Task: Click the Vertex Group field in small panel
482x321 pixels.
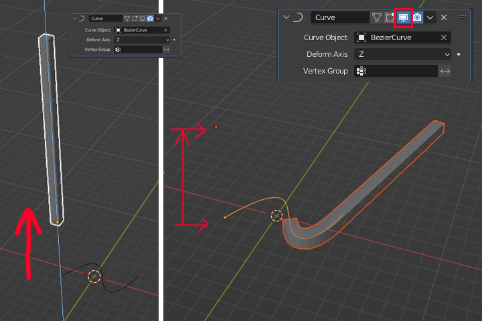Action: pyautogui.click(x=138, y=49)
